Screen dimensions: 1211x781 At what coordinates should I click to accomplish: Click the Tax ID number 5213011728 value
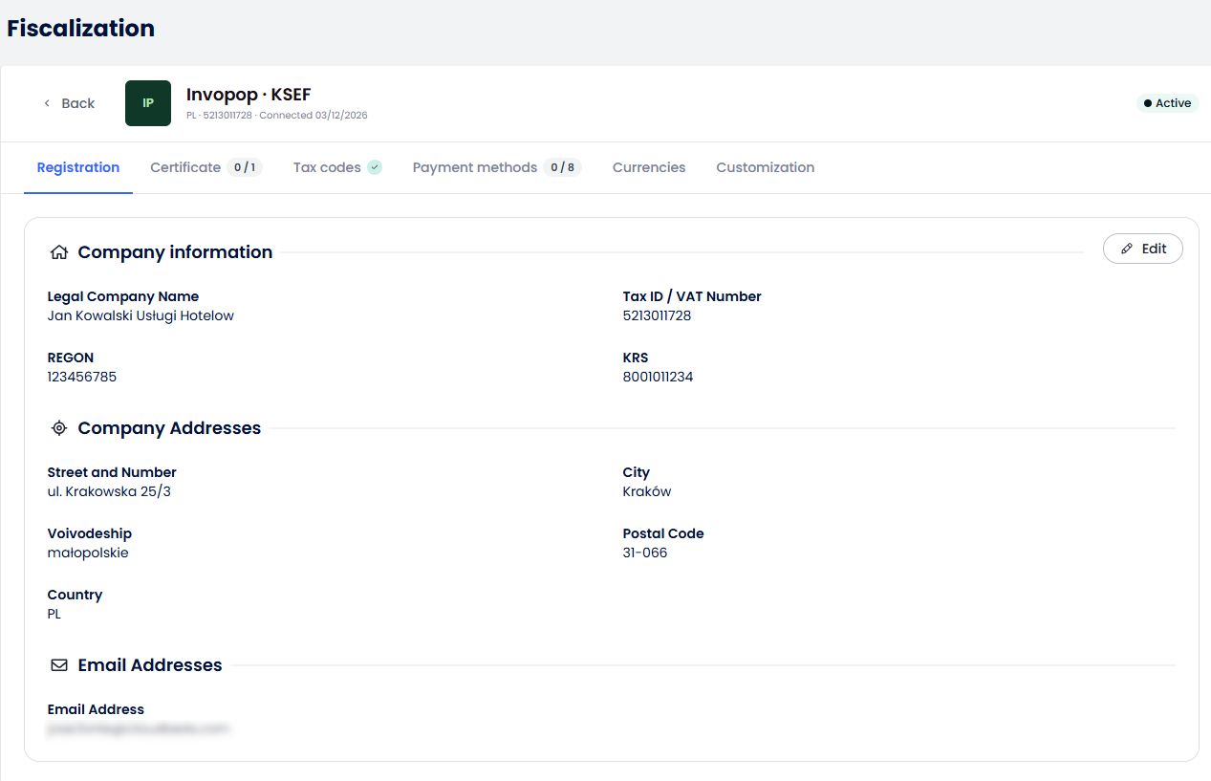[657, 315]
